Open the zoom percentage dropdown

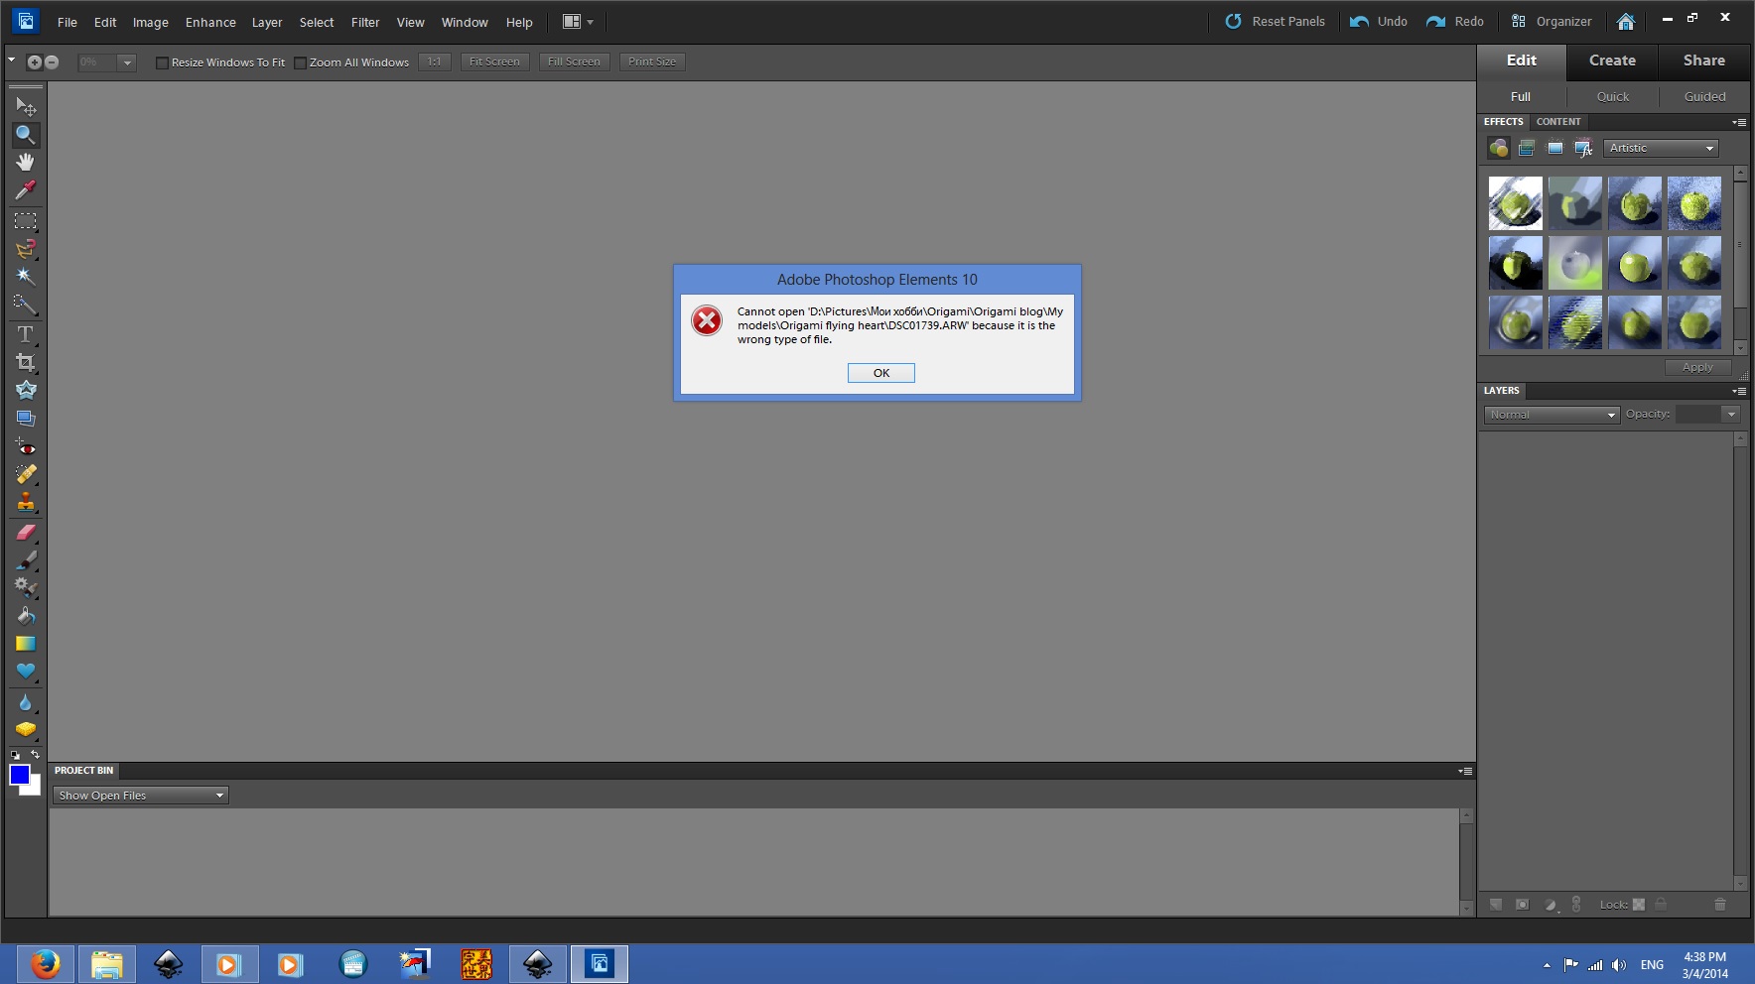[x=126, y=62]
